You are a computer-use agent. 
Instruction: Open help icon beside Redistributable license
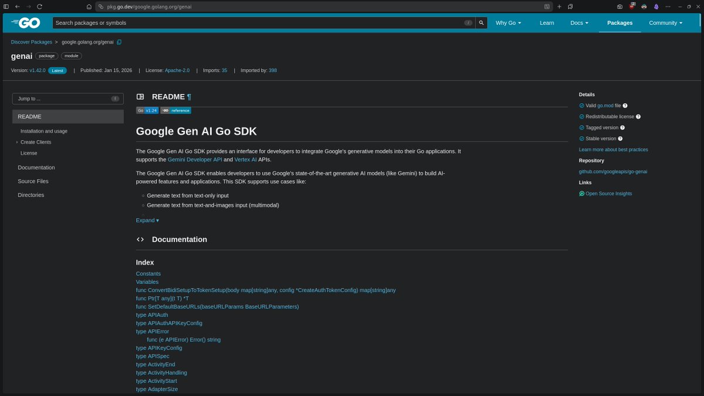[x=638, y=117]
